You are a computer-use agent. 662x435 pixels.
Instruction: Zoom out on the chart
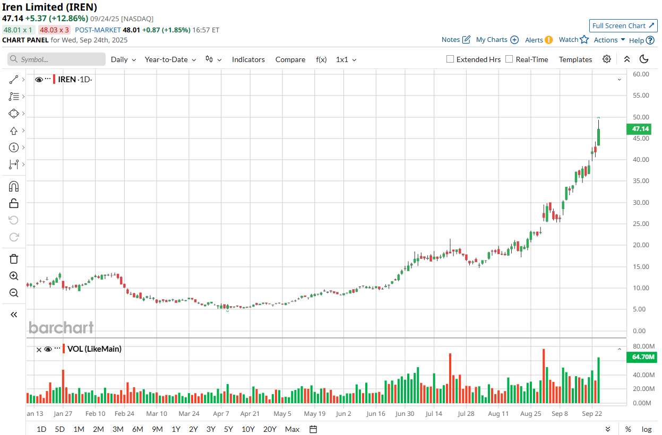(14, 293)
